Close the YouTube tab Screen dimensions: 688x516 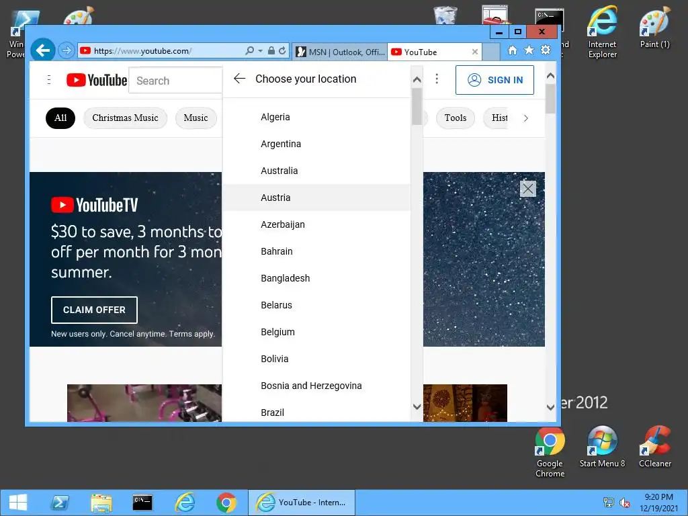[475, 52]
